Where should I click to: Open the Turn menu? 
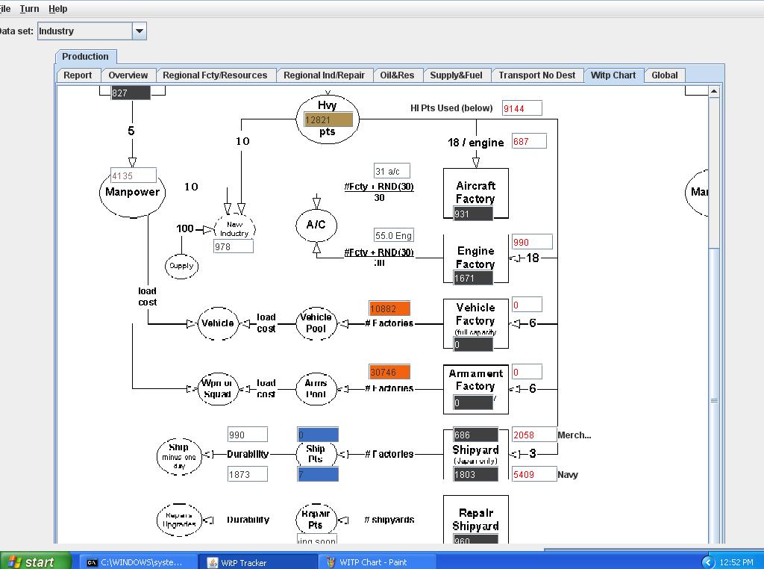[x=29, y=9]
